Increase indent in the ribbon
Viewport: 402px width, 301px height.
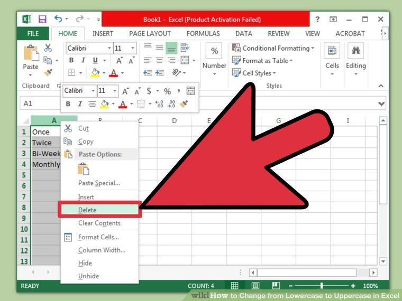[160, 73]
